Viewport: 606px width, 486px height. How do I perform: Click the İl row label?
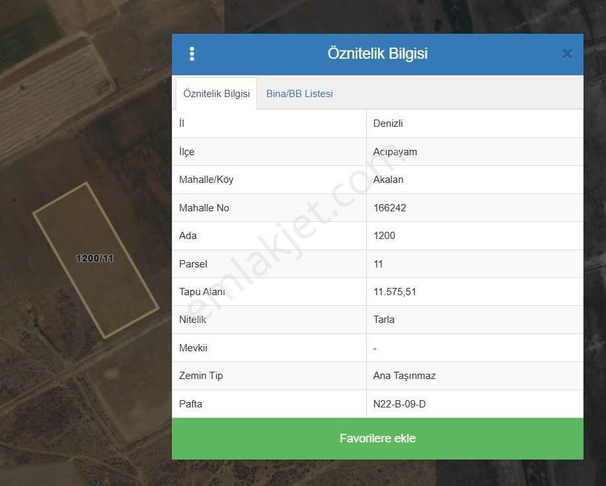tap(182, 123)
